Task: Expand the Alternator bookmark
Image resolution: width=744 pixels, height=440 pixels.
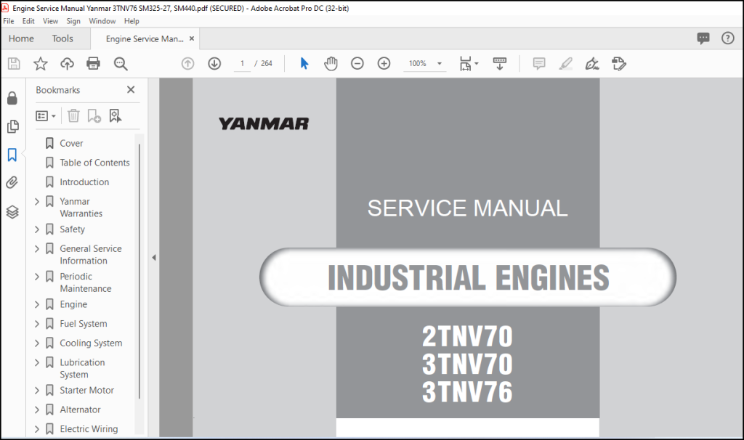Action: [37, 410]
